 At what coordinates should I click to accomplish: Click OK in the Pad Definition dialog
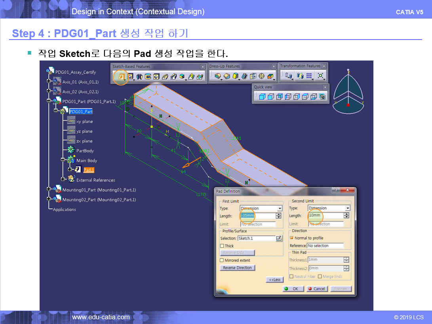[x=293, y=289]
